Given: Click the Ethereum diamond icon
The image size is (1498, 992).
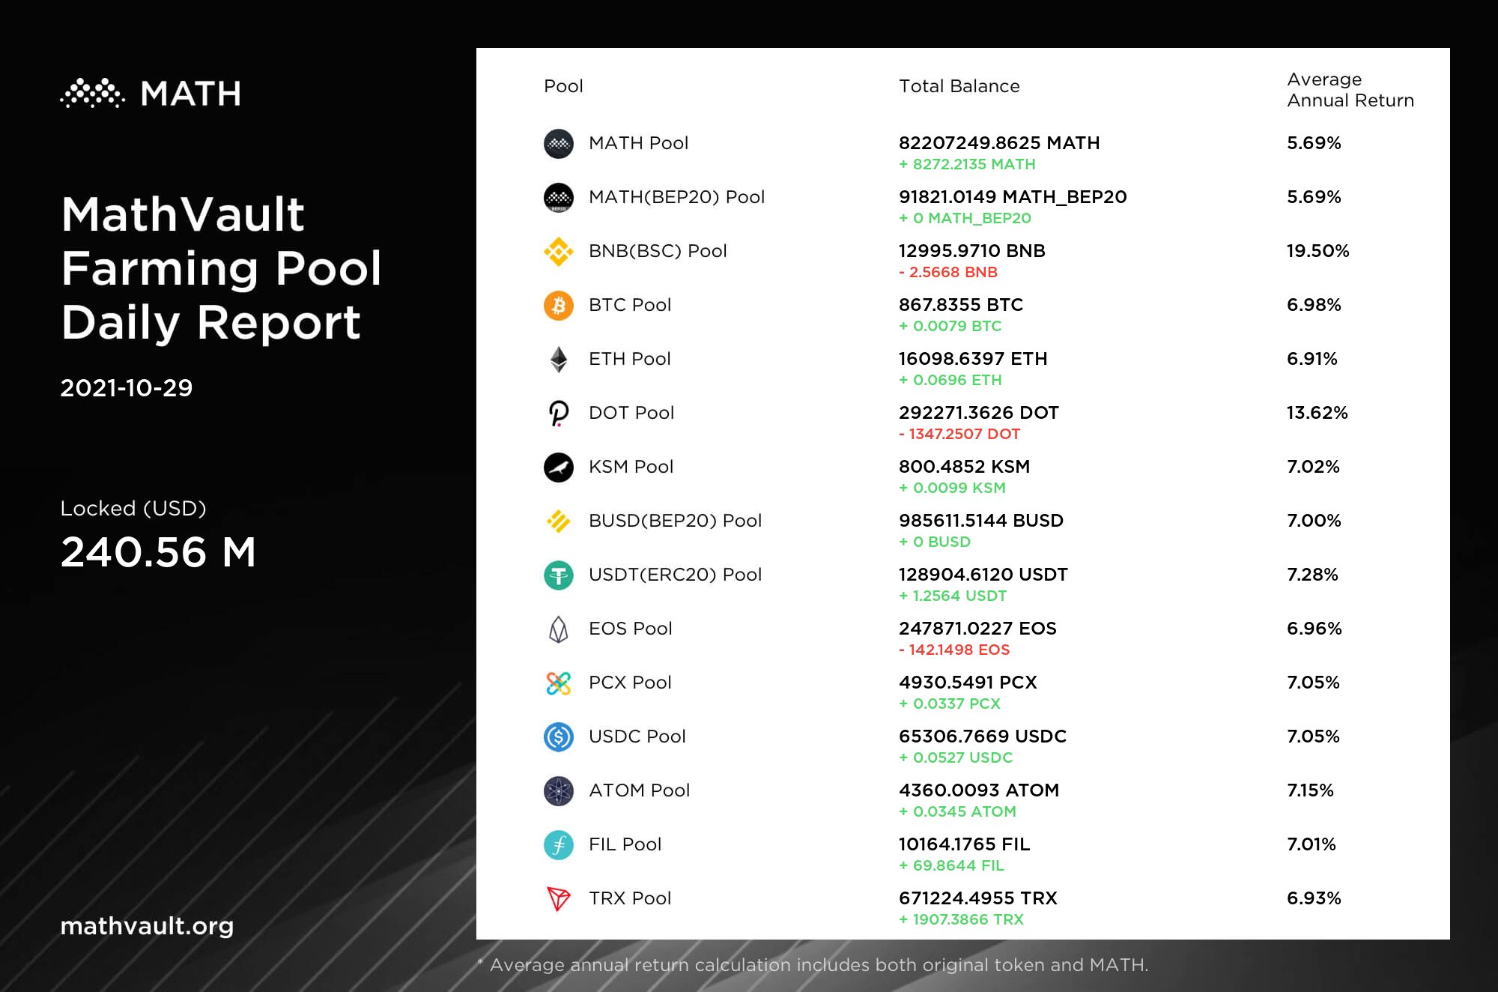Looking at the screenshot, I should [558, 360].
